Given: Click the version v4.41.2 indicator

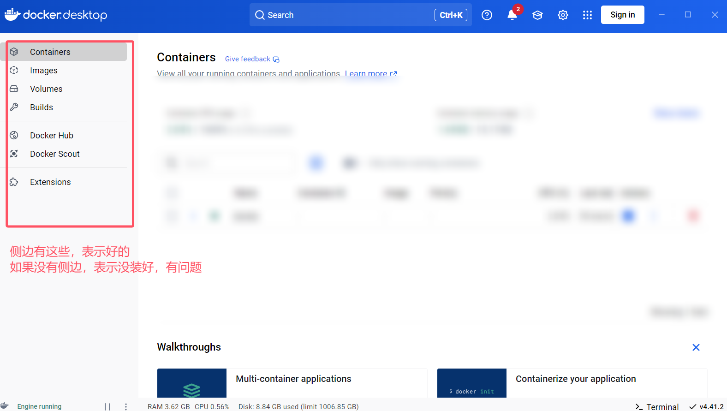Looking at the screenshot, I should pyautogui.click(x=706, y=406).
